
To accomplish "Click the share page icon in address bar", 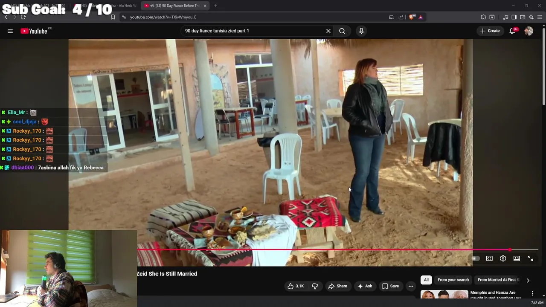I will coord(401,17).
